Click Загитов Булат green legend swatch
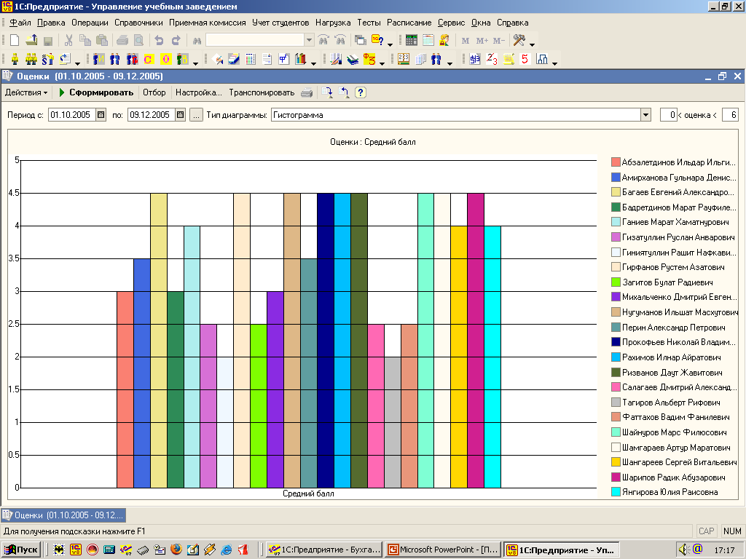Screen dimensions: 746x559 pos(616,282)
